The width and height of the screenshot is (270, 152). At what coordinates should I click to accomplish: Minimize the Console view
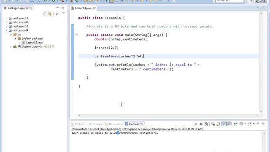(x=258, y=123)
